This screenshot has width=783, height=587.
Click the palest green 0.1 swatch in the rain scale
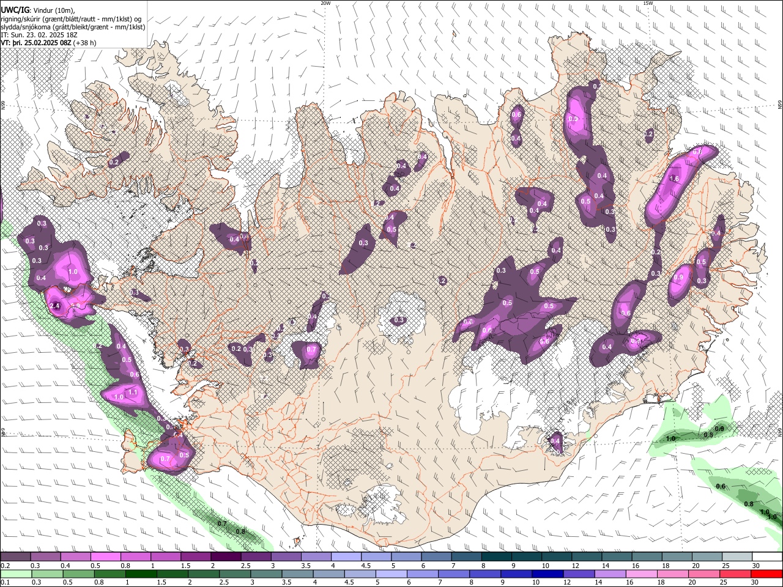click(16, 574)
